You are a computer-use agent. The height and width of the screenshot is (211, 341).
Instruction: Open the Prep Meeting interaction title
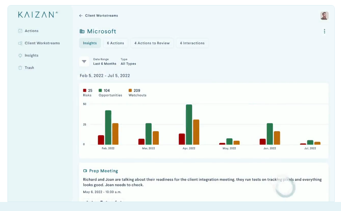(104, 171)
